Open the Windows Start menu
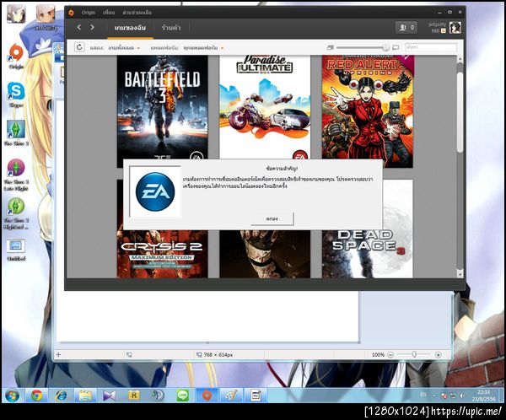The width and height of the screenshot is (506, 420). coord(13,396)
